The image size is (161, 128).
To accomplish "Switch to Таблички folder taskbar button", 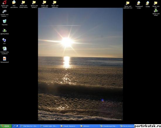I will point(89,126).
